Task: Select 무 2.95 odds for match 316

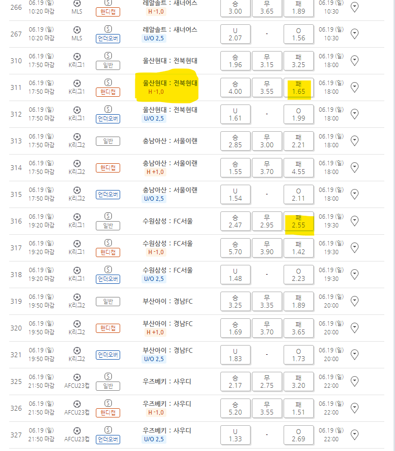Action: [267, 221]
